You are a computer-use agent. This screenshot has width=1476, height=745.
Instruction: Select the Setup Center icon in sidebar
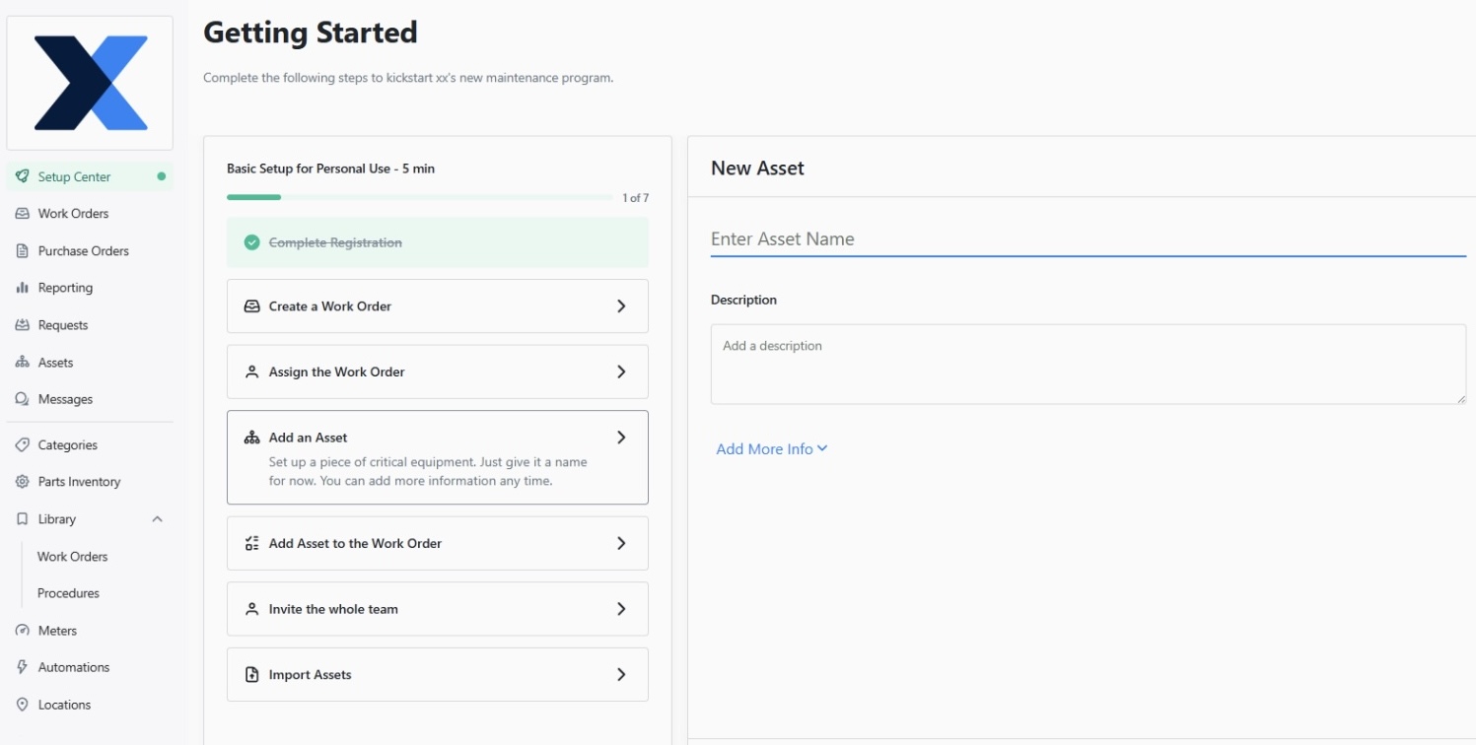[22, 176]
